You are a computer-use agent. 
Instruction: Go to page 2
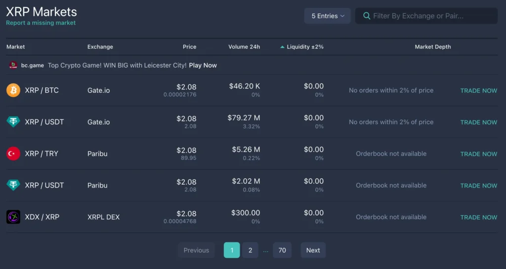point(250,250)
